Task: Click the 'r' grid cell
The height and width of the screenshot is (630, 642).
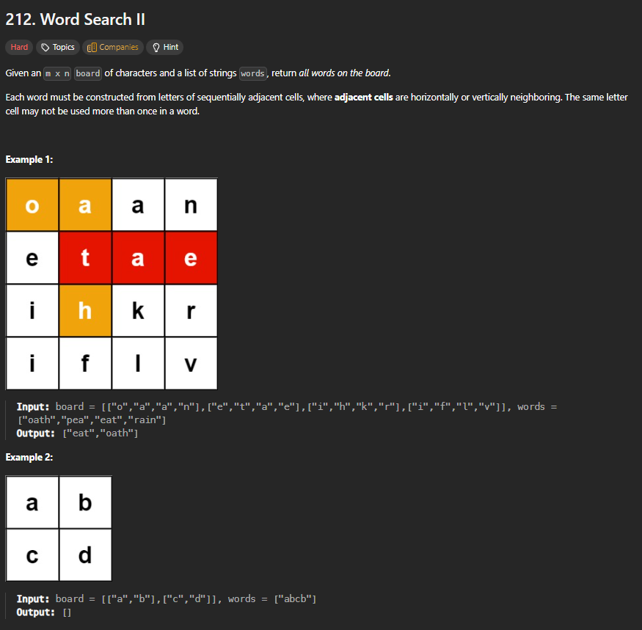Action: (191, 310)
